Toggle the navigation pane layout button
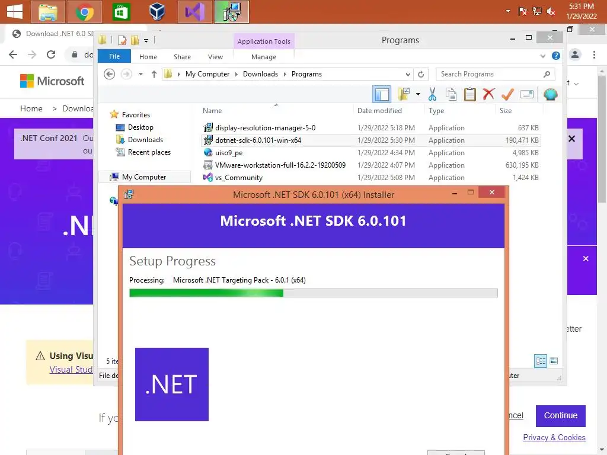607x455 pixels. [382, 94]
